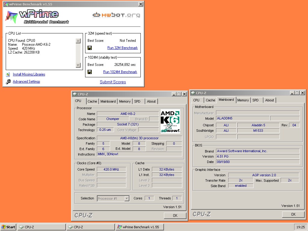Click the Specification field AMD-K6(tm) 3D processor
The height and width of the screenshot is (231, 308).
140,138
